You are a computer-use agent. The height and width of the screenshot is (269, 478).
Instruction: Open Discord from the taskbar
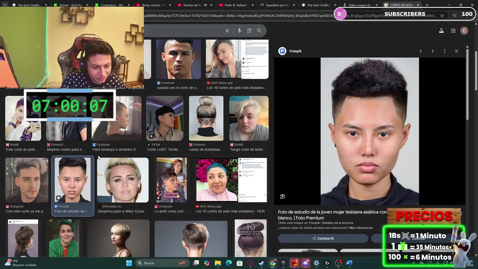305,263
